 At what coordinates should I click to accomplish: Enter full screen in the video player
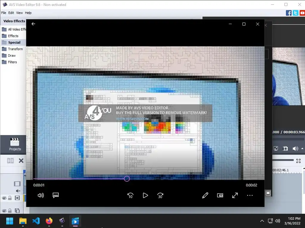click(x=235, y=195)
